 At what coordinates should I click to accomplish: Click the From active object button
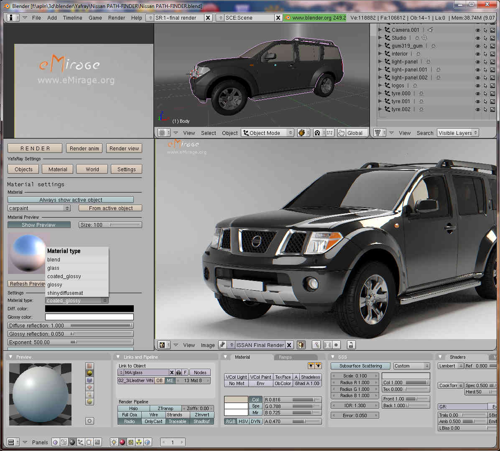(x=110, y=208)
